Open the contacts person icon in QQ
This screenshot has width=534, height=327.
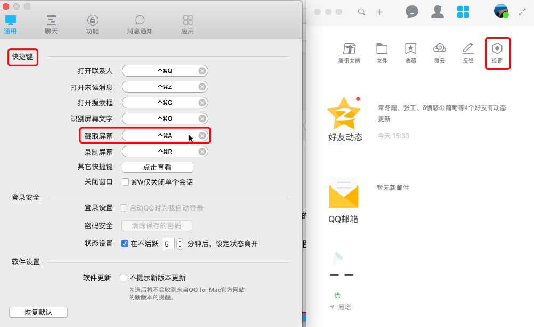(x=438, y=12)
